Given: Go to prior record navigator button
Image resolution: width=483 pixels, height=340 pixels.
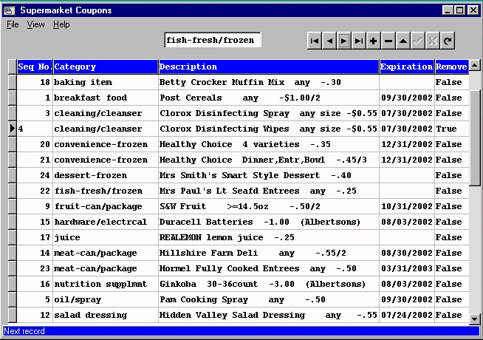Looking at the screenshot, I should (x=329, y=41).
